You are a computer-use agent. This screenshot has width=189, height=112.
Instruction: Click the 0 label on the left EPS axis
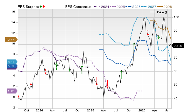click(14, 97)
